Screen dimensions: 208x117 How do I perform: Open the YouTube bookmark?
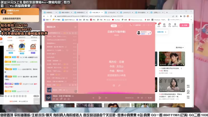click(116, 20)
